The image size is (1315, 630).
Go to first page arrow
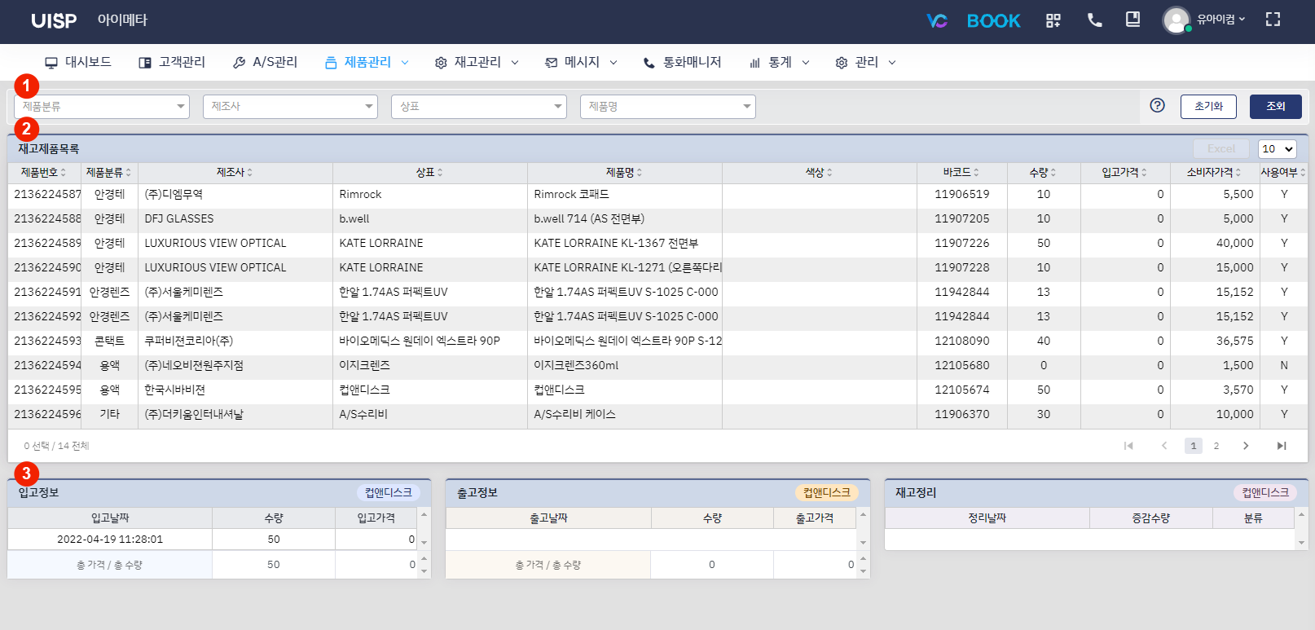pyautogui.click(x=1128, y=446)
